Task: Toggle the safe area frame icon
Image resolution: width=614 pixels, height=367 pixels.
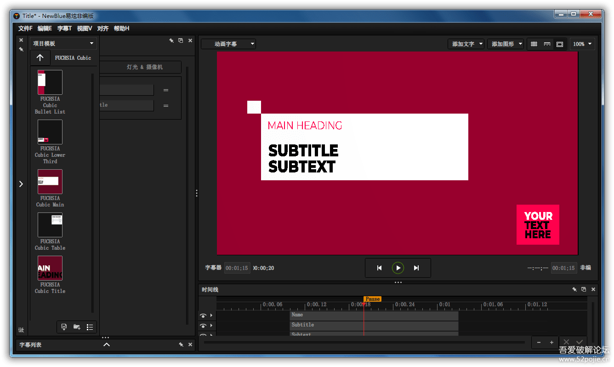Action: 559,44
